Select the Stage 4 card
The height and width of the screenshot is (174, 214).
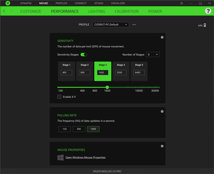pos(121,71)
